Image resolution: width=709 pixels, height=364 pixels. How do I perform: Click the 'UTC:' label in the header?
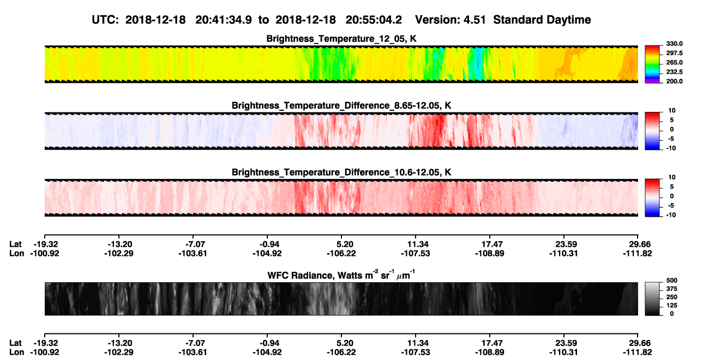(105, 20)
